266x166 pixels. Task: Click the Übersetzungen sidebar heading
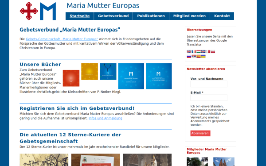[199, 30]
